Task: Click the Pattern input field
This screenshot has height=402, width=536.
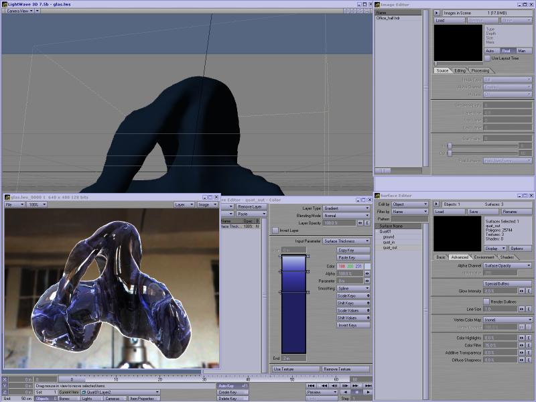Action: click(x=409, y=219)
